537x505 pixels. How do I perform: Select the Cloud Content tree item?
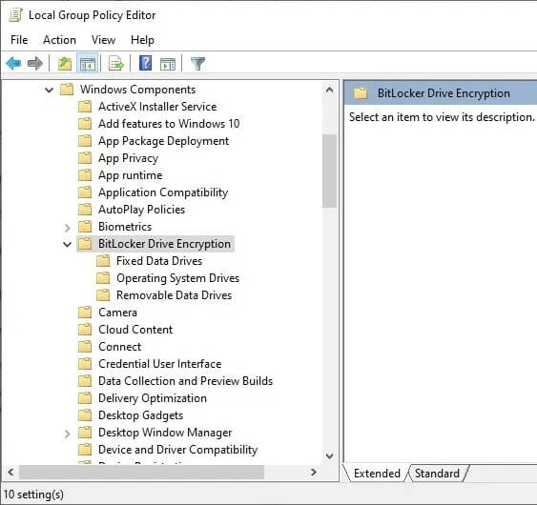(135, 329)
